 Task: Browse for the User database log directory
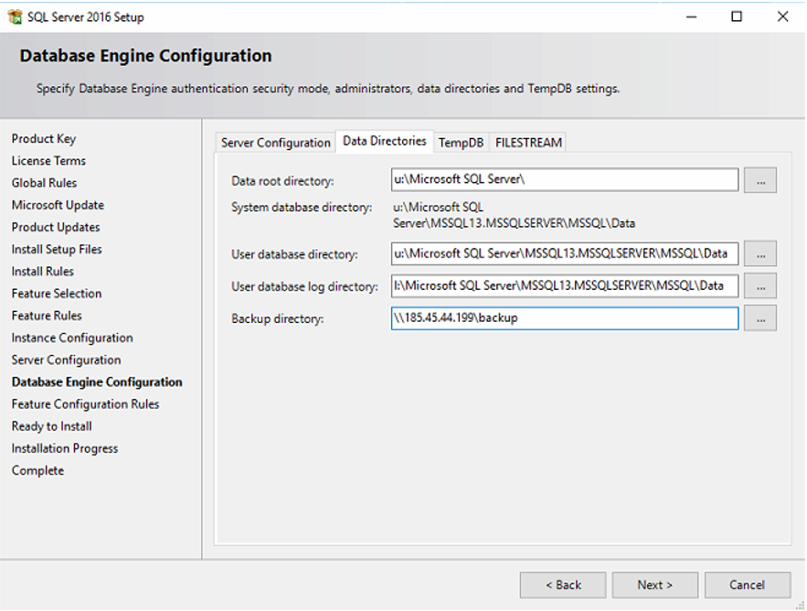click(x=760, y=286)
